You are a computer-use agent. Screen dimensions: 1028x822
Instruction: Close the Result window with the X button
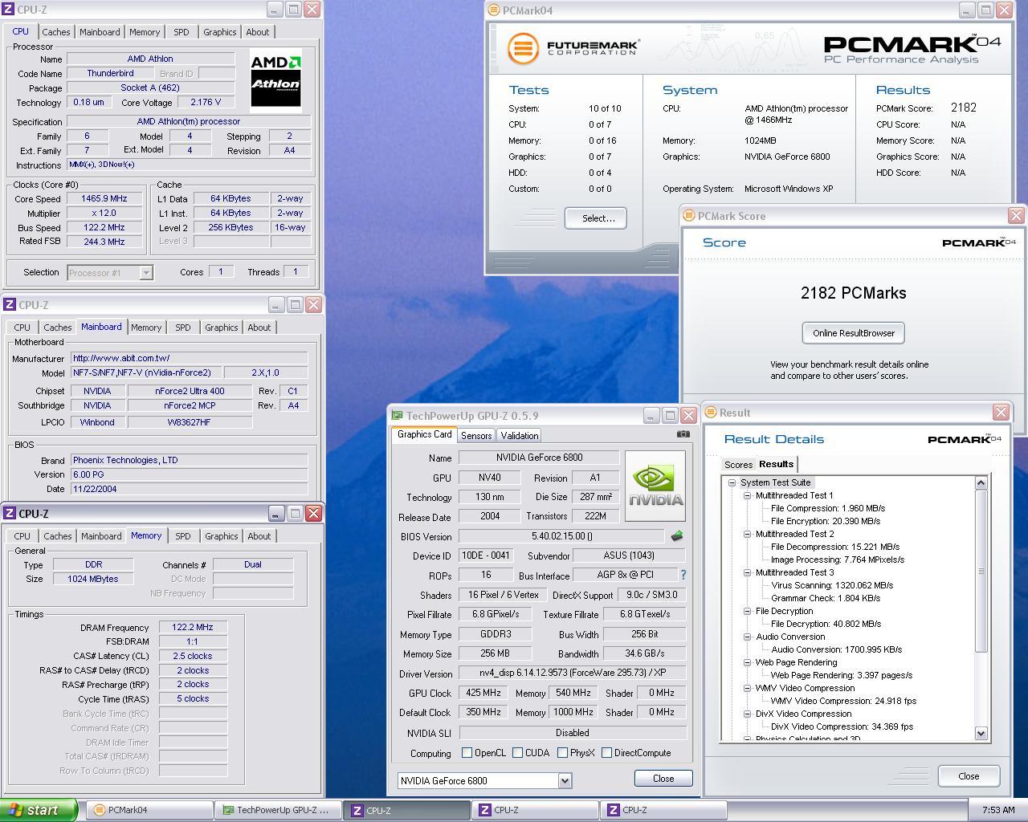[1001, 412]
